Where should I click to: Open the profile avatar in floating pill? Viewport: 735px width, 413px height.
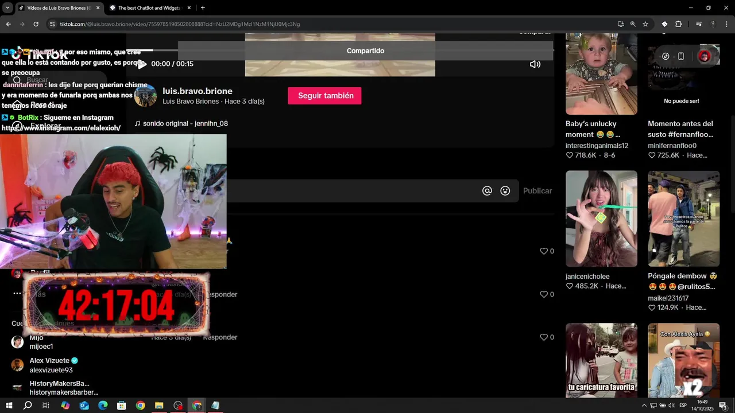pos(704,56)
